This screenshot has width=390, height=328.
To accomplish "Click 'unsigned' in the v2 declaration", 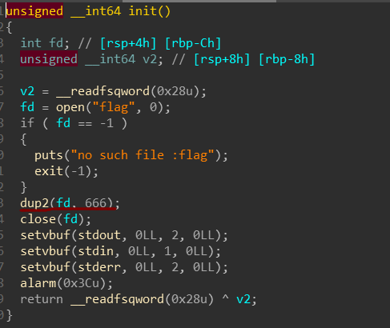I will pos(49,59).
